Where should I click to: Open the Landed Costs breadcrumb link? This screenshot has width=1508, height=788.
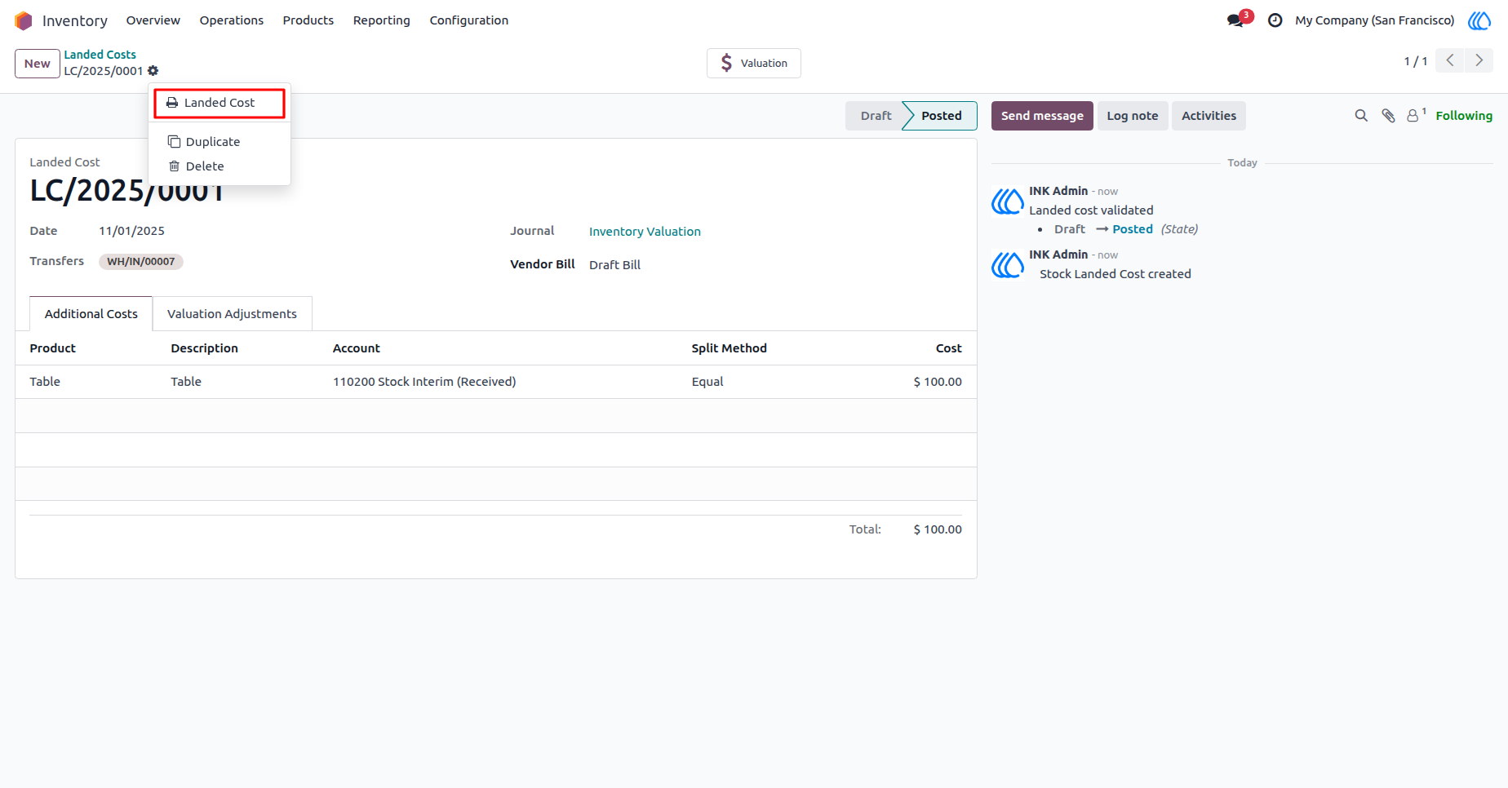tap(100, 55)
